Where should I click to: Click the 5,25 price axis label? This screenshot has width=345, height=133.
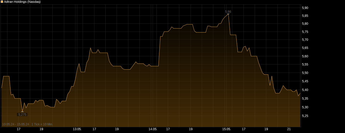click(x=305, y=116)
